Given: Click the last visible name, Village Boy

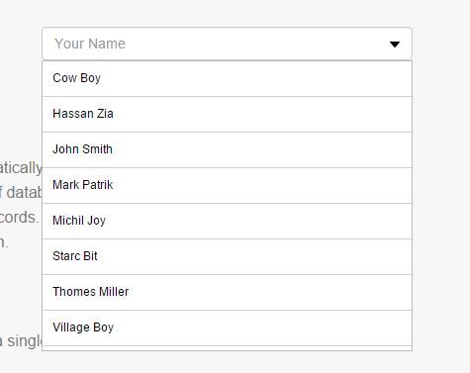Looking at the screenshot, I should 227,328.
